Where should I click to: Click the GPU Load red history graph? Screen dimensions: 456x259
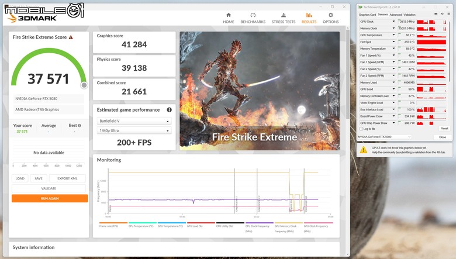coord(431,89)
